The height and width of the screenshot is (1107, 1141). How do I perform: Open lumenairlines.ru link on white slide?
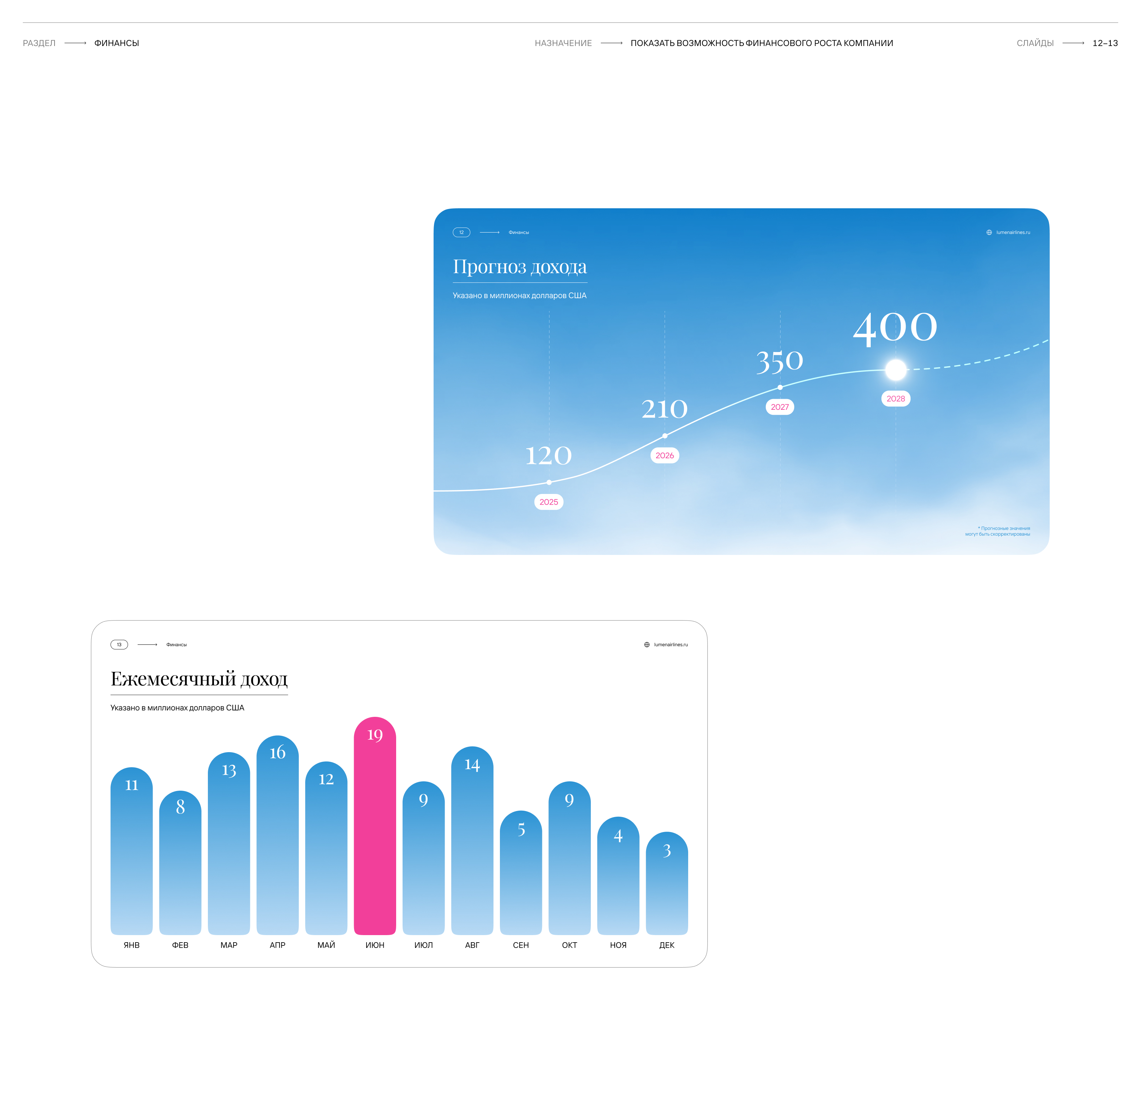click(x=671, y=645)
